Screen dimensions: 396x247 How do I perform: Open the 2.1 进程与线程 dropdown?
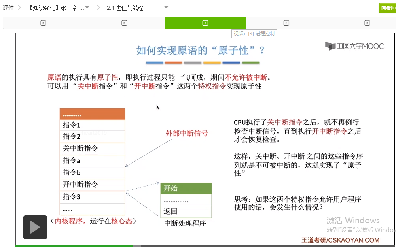pos(138,8)
